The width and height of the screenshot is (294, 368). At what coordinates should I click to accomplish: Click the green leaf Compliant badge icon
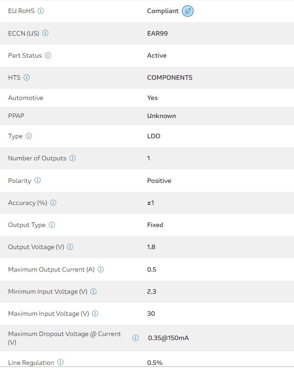188,11
